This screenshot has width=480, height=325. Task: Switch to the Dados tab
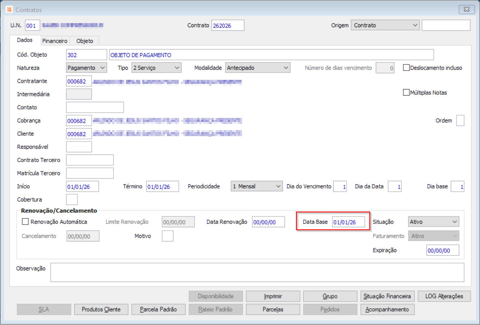coord(25,41)
